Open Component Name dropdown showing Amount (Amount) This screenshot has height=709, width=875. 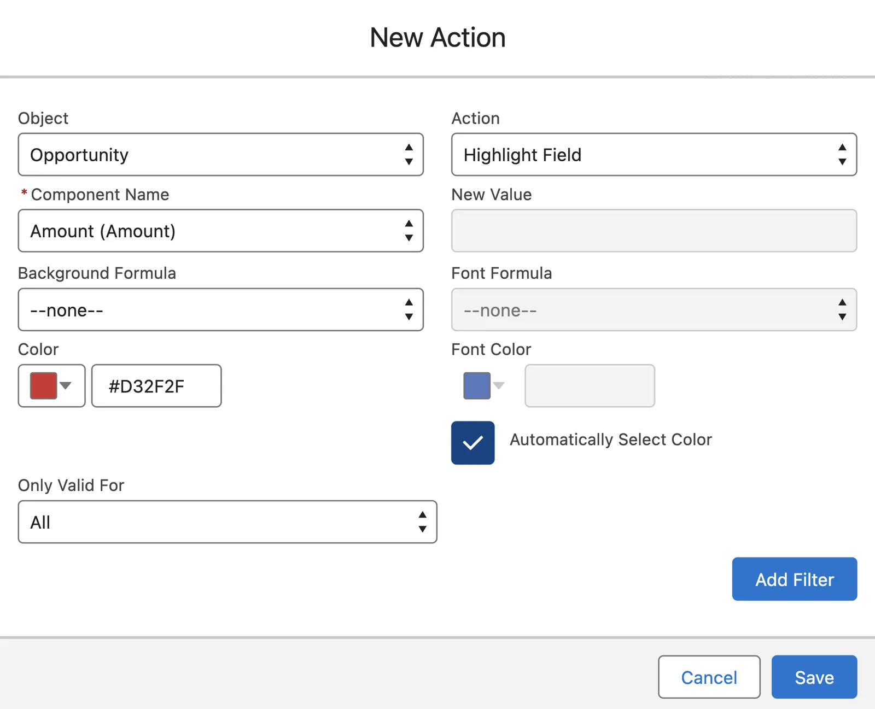click(x=220, y=231)
